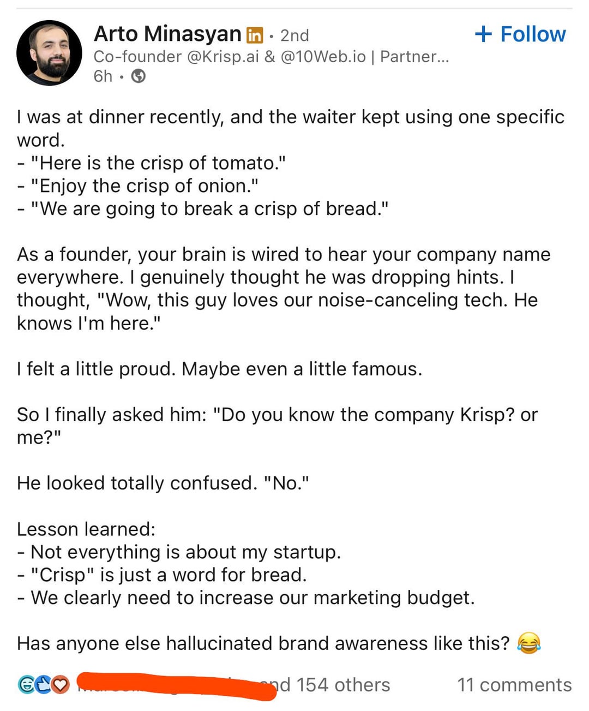Click the globe public visibility icon
The width and height of the screenshot is (589, 711).
[139, 76]
